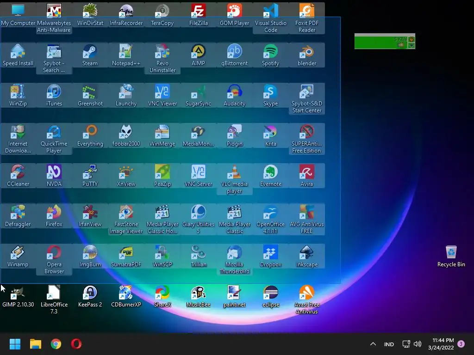The width and height of the screenshot is (474, 355).
Task: Click the PuTTY desktop icon
Action: [x=90, y=176]
